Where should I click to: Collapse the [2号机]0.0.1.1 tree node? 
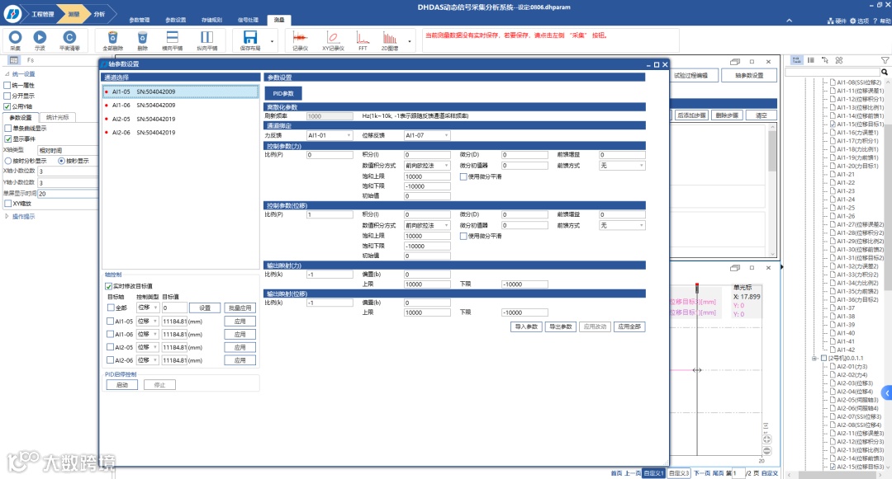[814, 358]
